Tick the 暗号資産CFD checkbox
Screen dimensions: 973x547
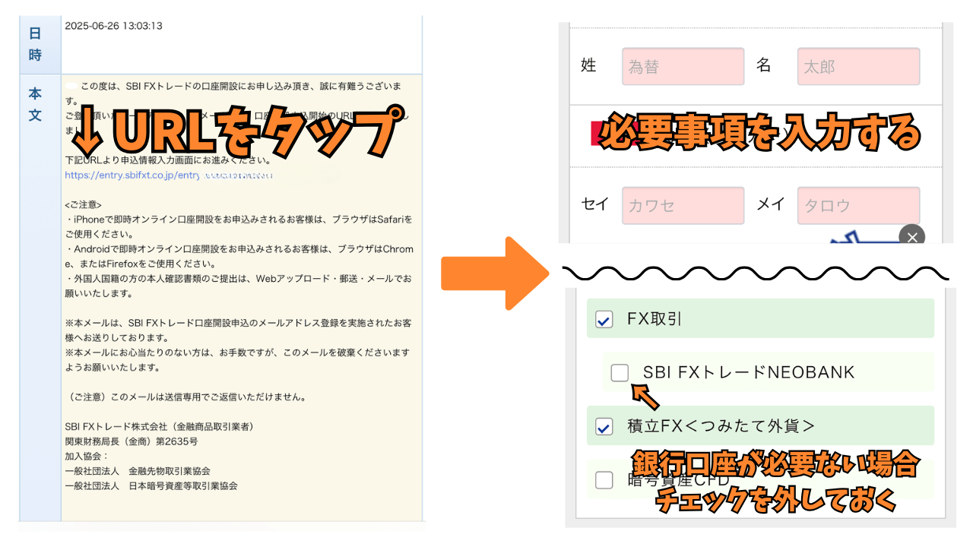(x=604, y=480)
